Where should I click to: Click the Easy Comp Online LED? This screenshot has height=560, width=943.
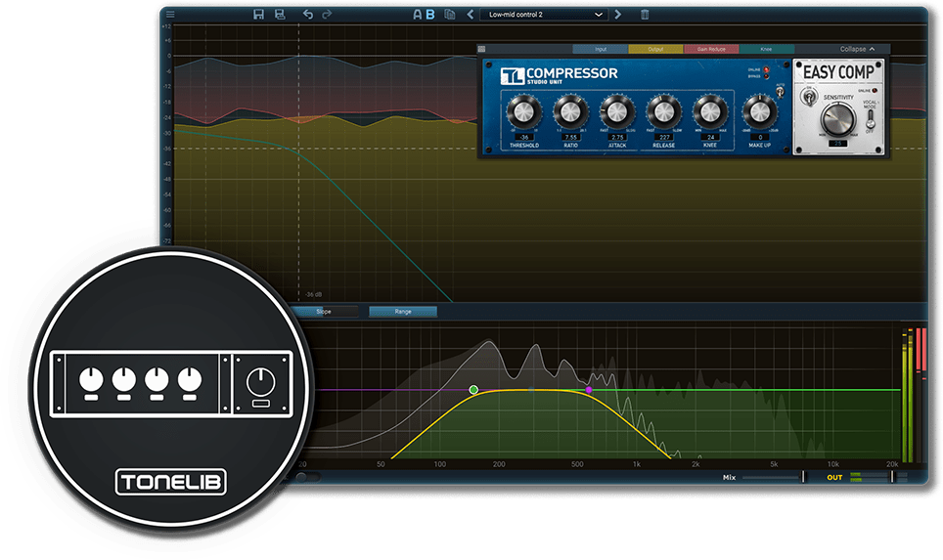pyautogui.click(x=875, y=90)
